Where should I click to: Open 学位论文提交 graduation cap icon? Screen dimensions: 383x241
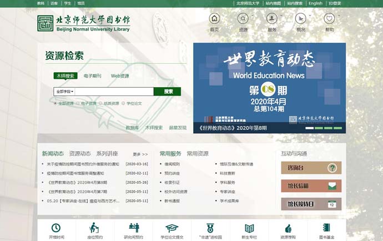[172, 228]
